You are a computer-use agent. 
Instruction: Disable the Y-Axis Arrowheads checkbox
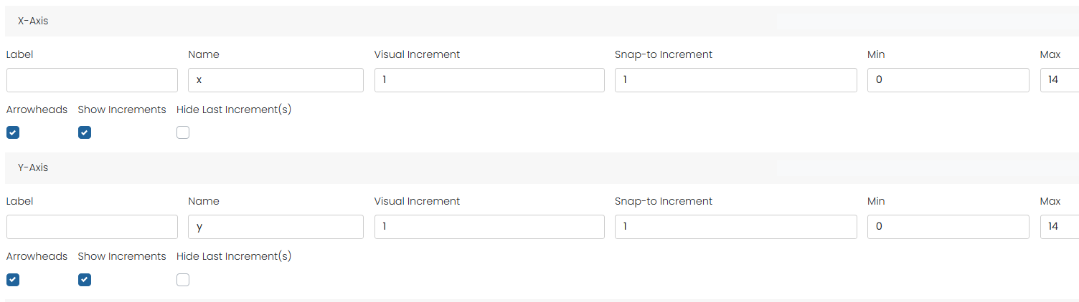pyautogui.click(x=13, y=280)
